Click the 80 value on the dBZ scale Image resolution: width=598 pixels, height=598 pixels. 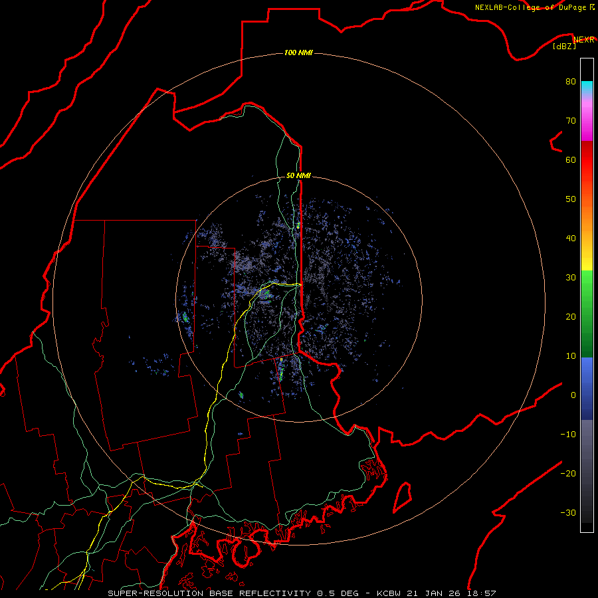pos(571,81)
